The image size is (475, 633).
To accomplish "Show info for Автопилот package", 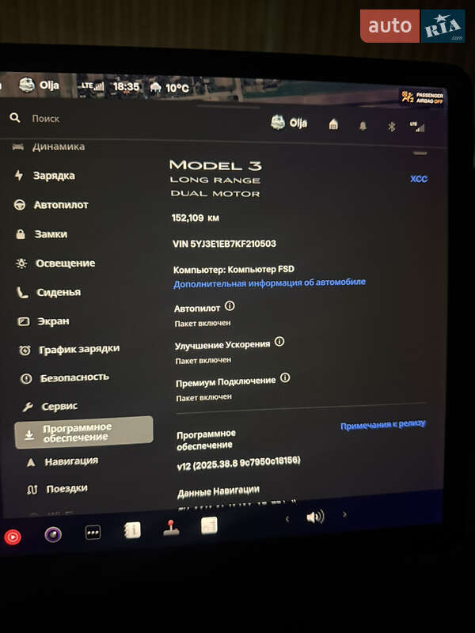I will click(x=230, y=306).
